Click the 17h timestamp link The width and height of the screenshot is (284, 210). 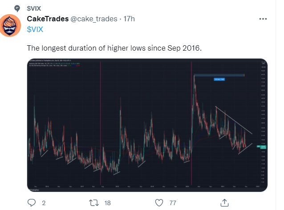[x=129, y=19]
